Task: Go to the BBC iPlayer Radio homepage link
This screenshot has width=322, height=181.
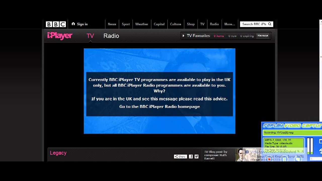Action: [x=159, y=107]
